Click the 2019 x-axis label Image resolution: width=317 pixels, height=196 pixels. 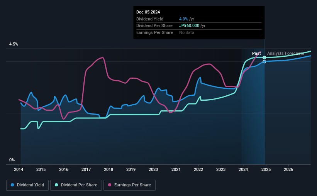131,169
